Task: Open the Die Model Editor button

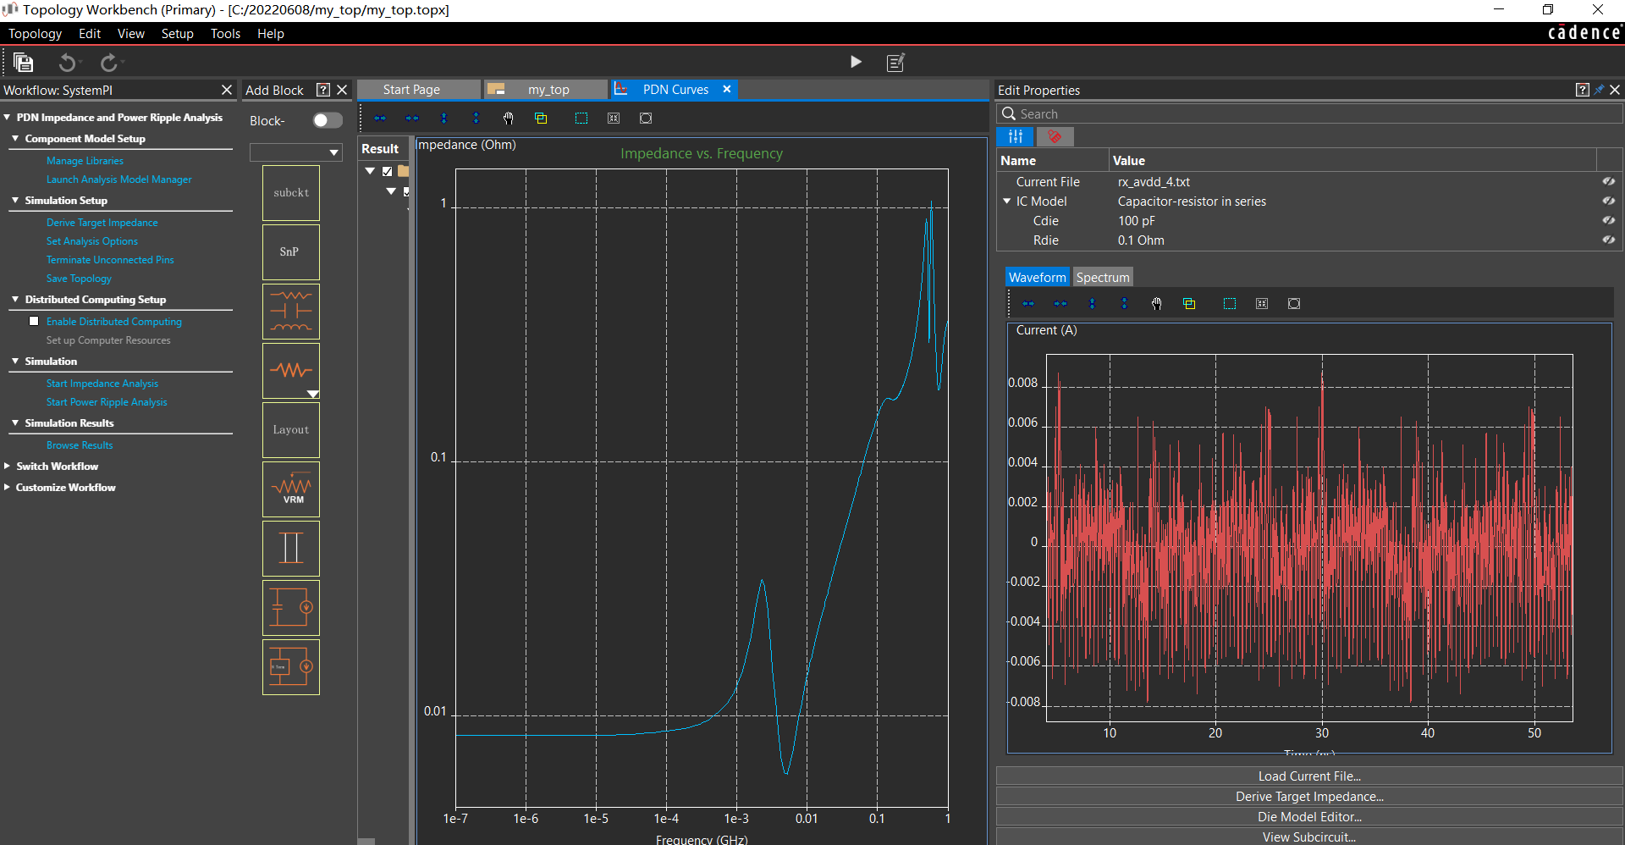Action: (1309, 816)
